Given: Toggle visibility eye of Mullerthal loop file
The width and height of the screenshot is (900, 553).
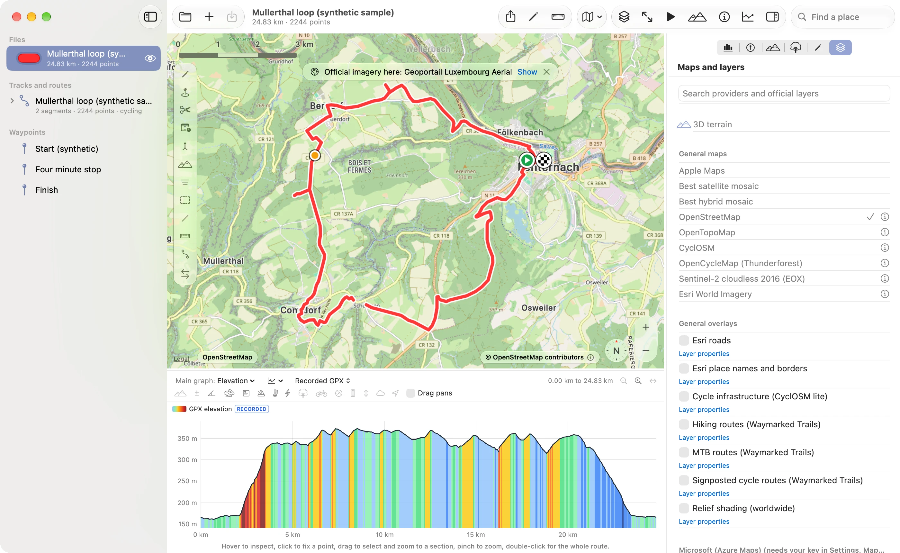Looking at the screenshot, I should [150, 58].
